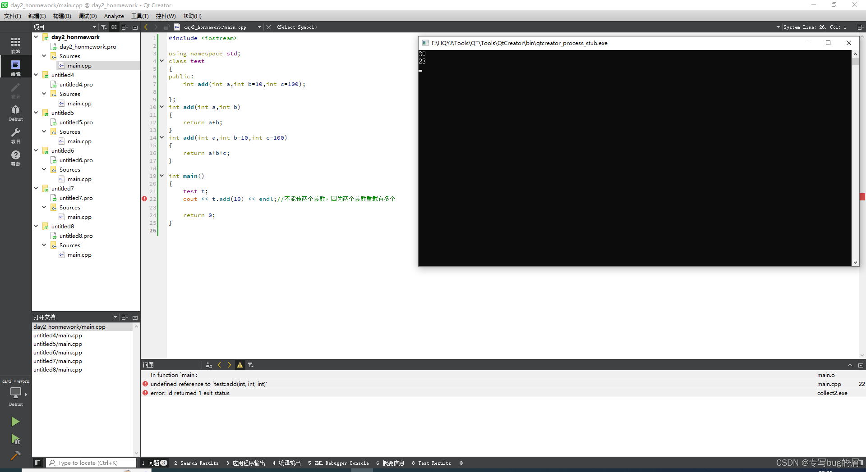Collapse the untitled5 Sources node
The height and width of the screenshot is (472, 866).
click(44, 132)
